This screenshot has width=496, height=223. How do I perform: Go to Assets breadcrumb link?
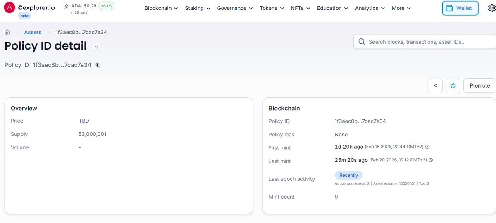(33, 32)
